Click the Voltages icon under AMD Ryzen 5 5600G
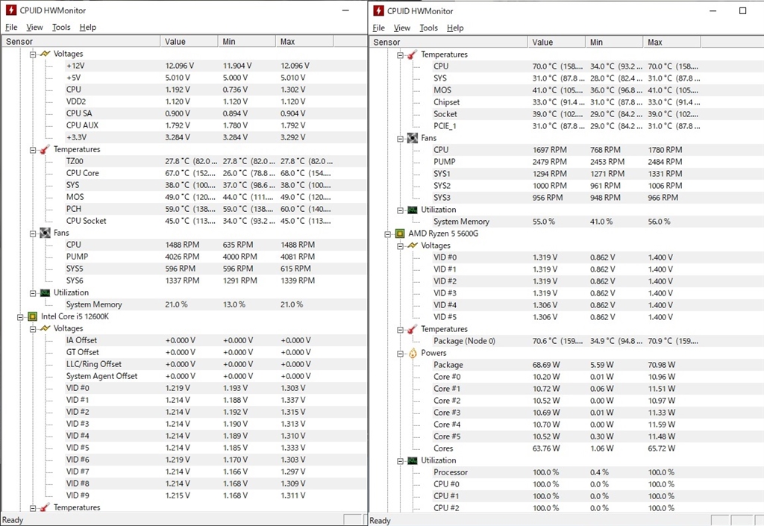This screenshot has width=764, height=526. (413, 245)
